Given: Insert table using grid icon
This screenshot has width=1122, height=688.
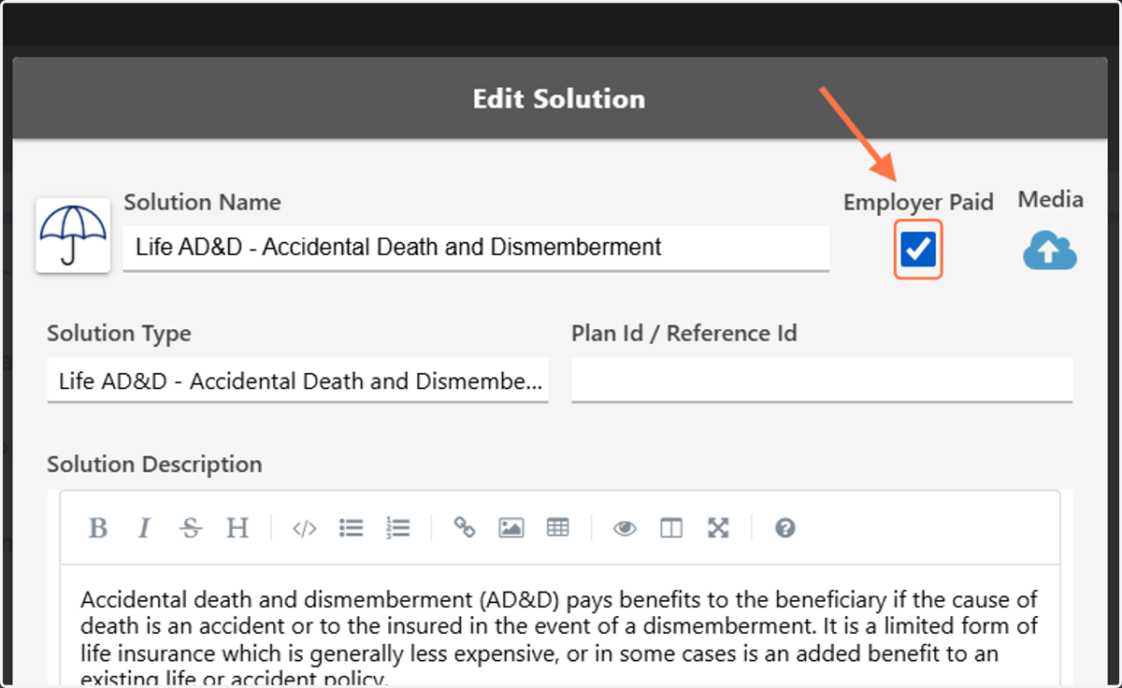Looking at the screenshot, I should [558, 528].
